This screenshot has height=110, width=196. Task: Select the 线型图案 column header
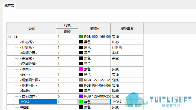[x=127, y=29]
